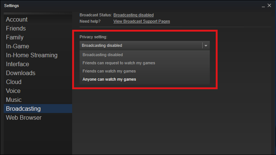Image resolution: width=276 pixels, height=155 pixels.
Task: Open View Broadcast Support Pages link
Action: click(141, 21)
